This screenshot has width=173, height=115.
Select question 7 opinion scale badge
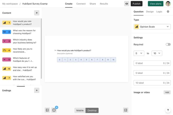7,78
